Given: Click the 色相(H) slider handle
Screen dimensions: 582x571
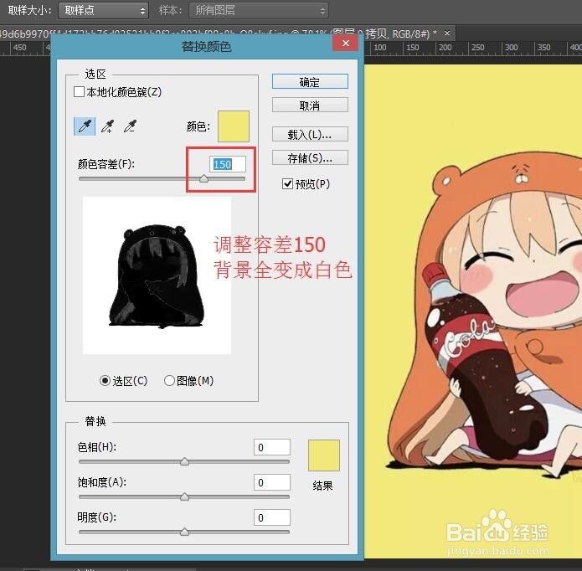Looking at the screenshot, I should [x=184, y=461].
